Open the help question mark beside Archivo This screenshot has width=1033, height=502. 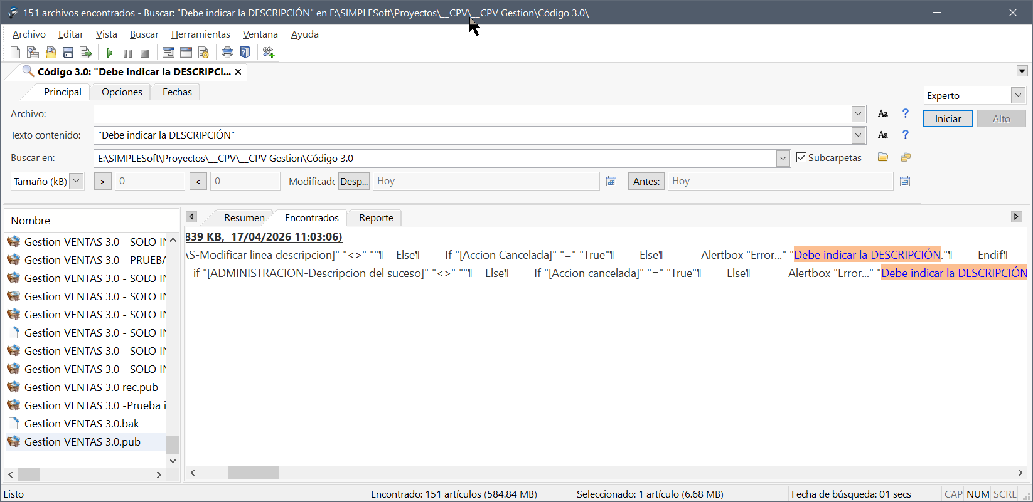905,113
